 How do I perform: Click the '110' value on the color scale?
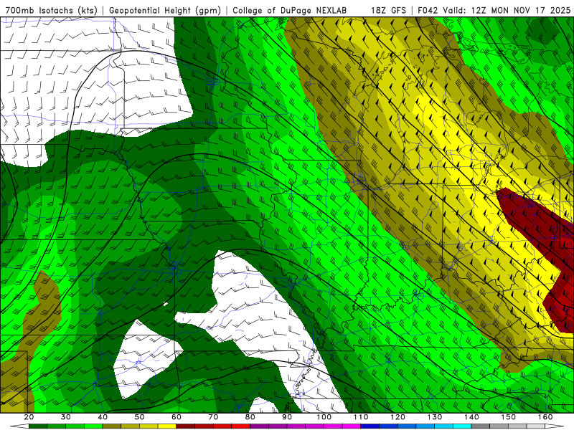(361, 417)
